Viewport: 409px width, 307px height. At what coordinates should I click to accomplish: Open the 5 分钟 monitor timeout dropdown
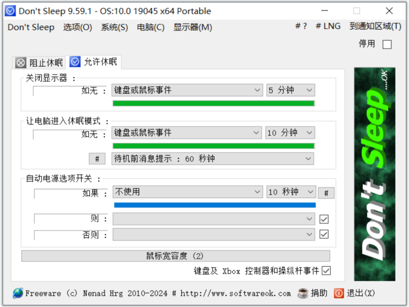291,90
